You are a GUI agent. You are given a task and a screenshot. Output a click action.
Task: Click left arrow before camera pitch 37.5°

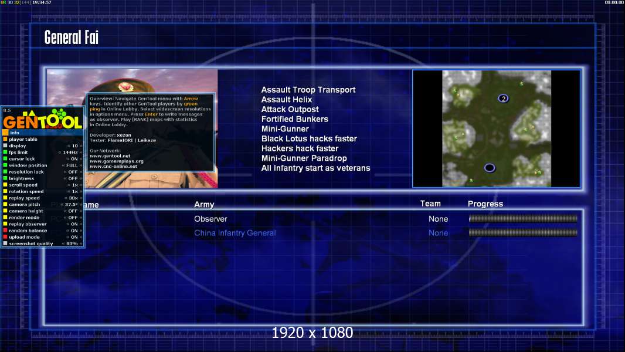pyautogui.click(x=62, y=205)
